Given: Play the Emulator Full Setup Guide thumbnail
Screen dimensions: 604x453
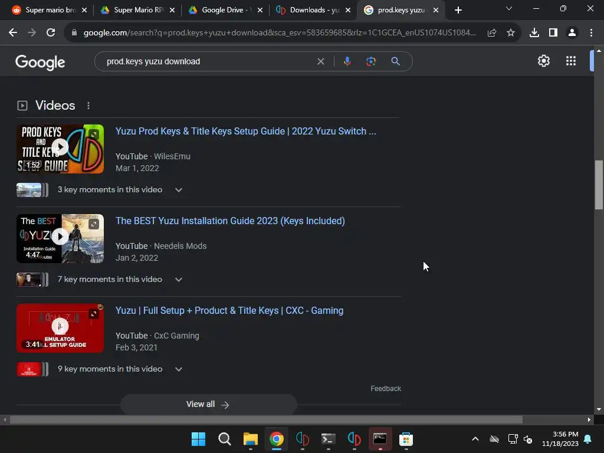Looking at the screenshot, I should click(x=60, y=328).
